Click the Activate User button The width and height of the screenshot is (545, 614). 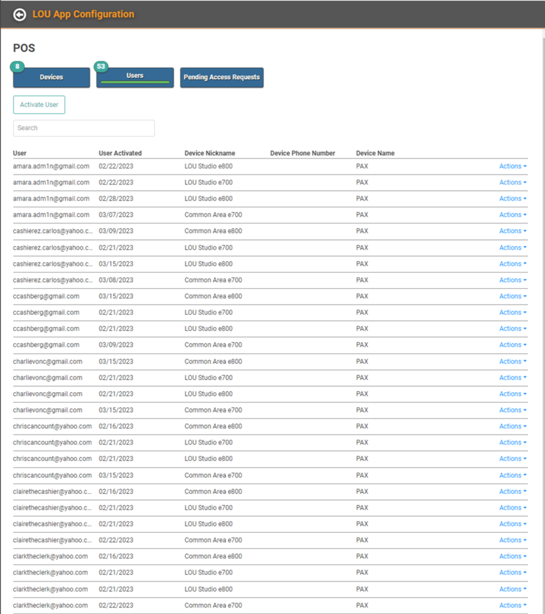pos(39,104)
